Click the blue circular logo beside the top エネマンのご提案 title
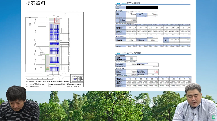 [x=118, y=3]
